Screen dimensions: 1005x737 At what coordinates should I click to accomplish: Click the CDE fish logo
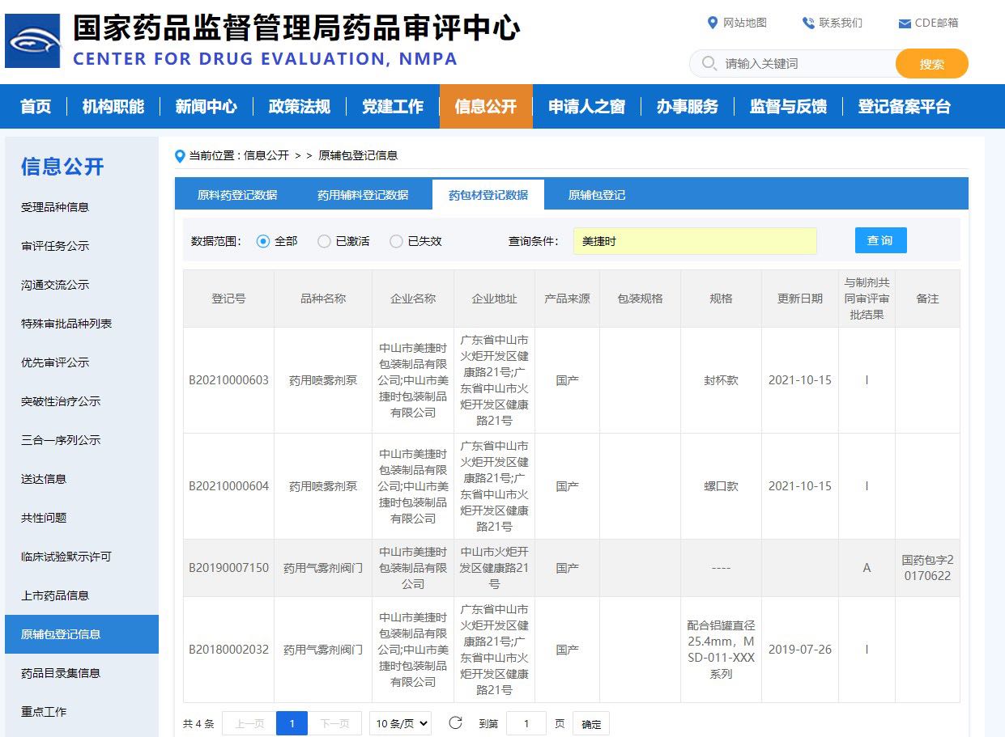pos(32,40)
